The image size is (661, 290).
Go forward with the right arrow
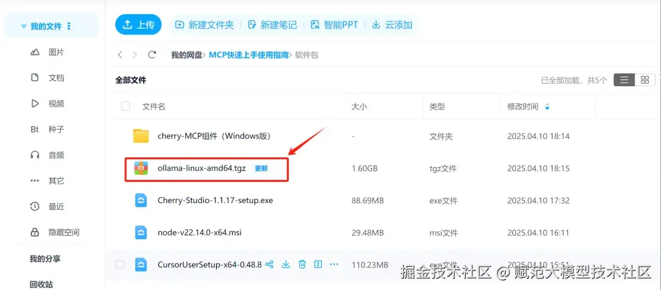(x=135, y=55)
